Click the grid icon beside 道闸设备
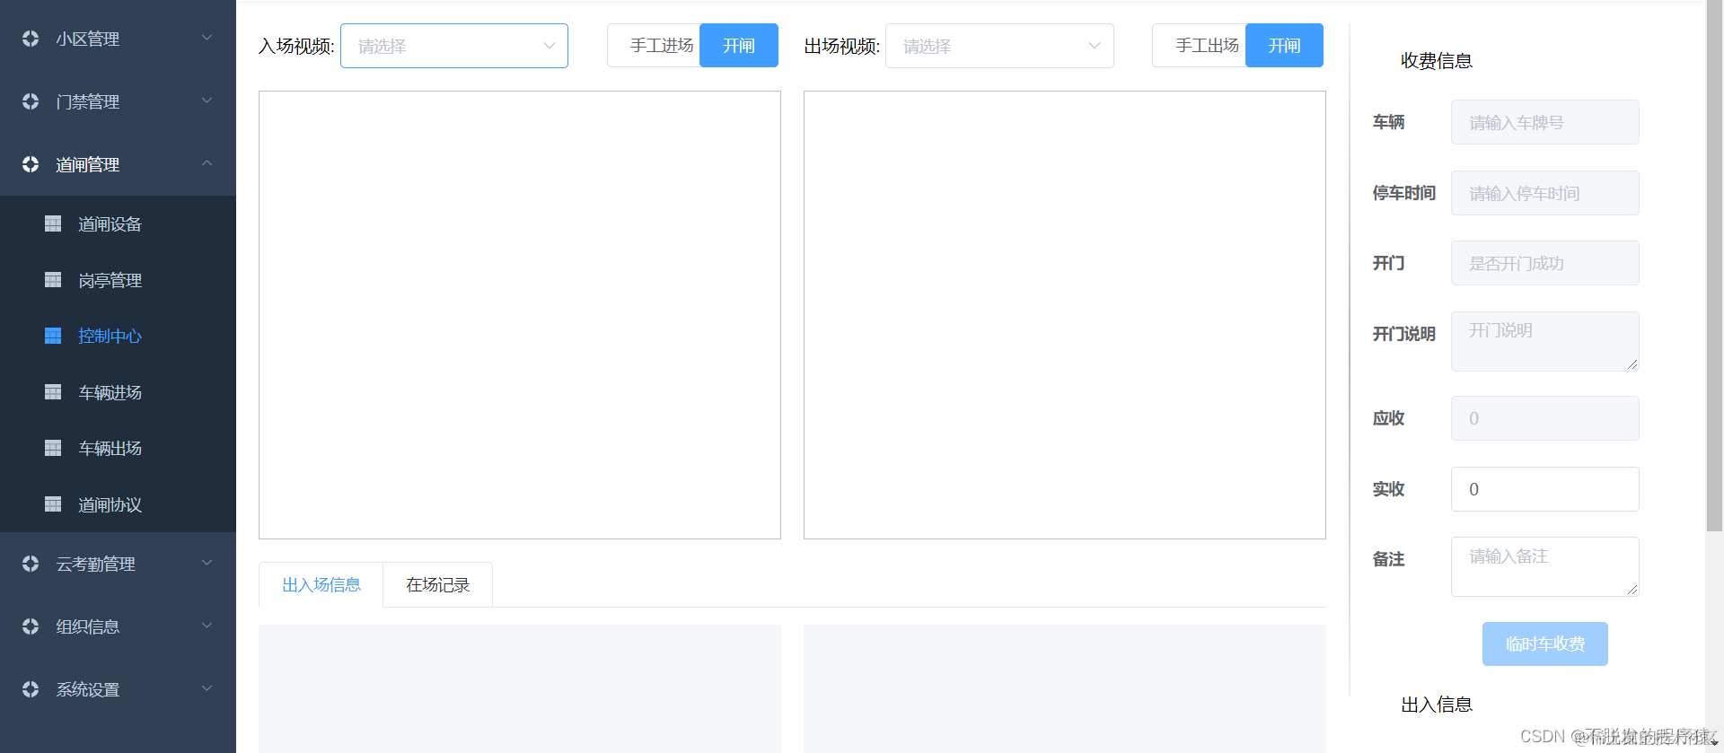 tap(53, 223)
